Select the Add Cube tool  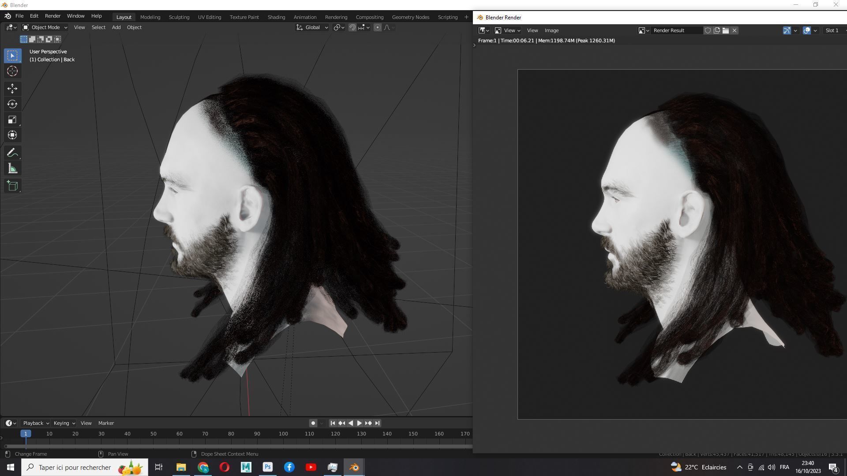12,186
